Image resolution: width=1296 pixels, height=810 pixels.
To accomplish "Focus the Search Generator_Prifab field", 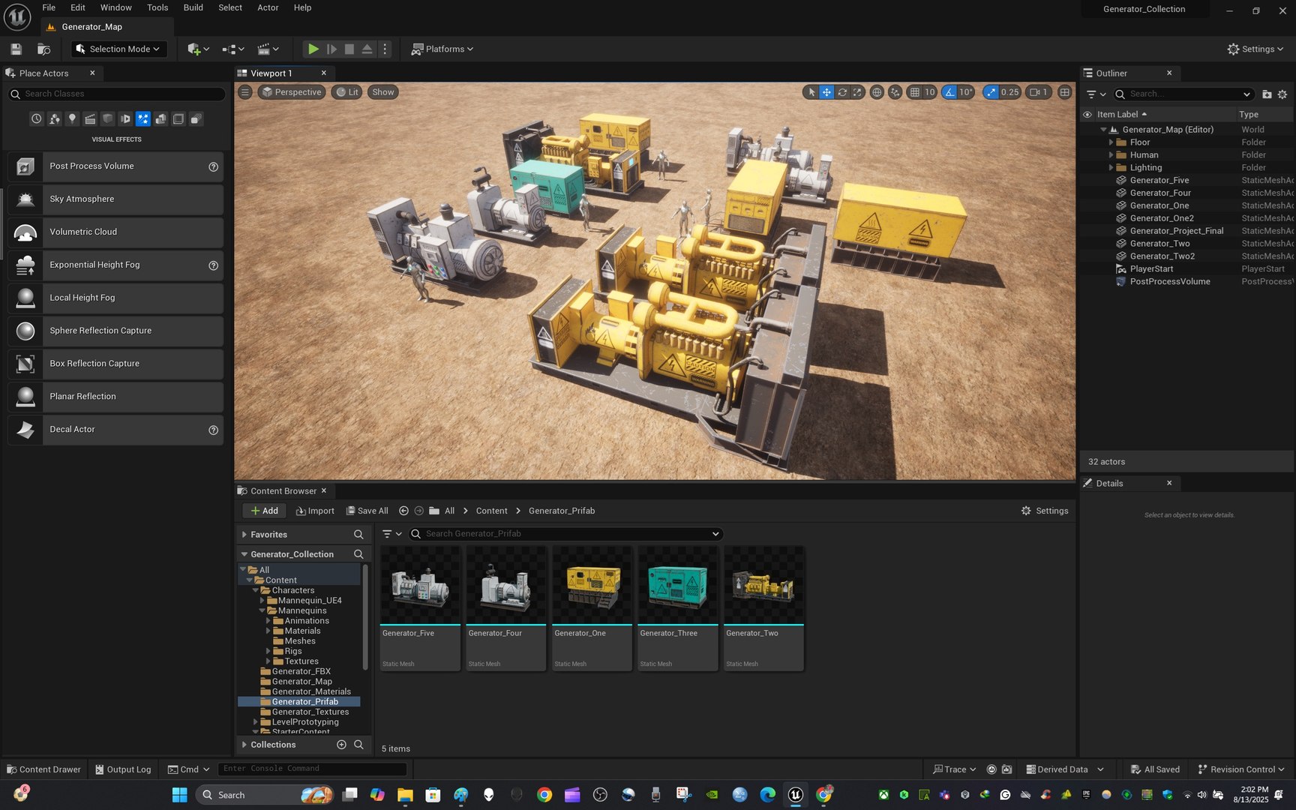I will (566, 534).
